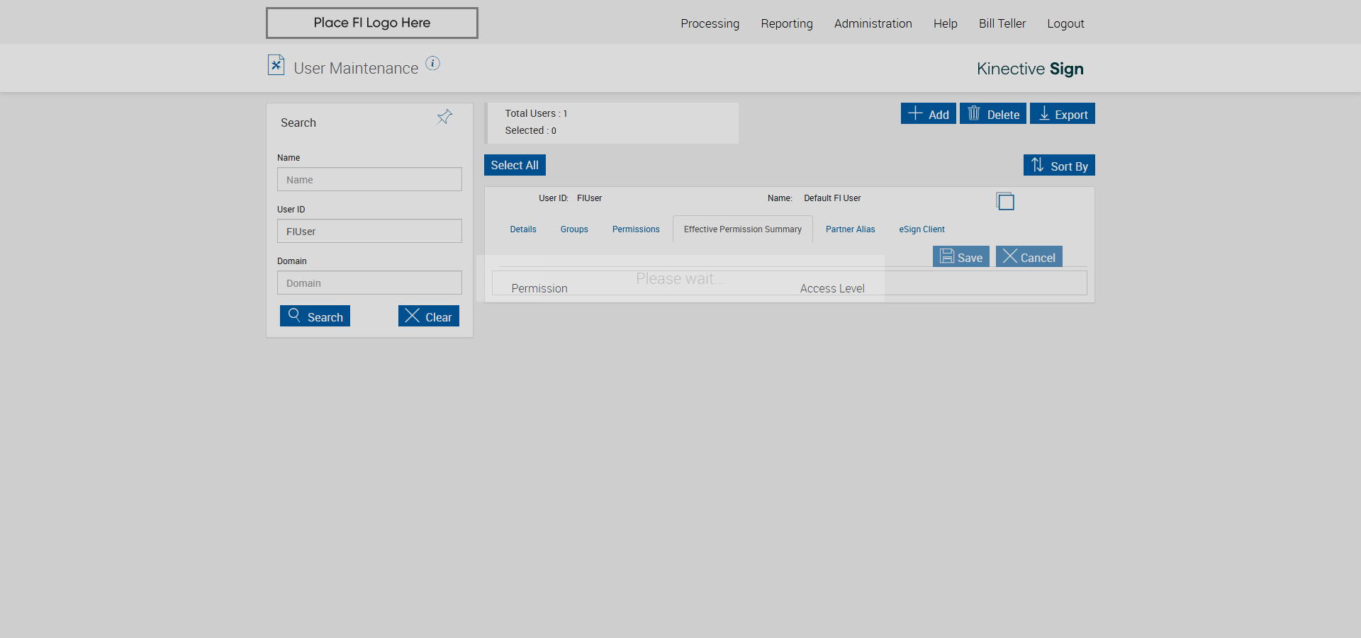Open the Sort By dropdown
The width and height of the screenshot is (1361, 638).
pyautogui.click(x=1059, y=165)
